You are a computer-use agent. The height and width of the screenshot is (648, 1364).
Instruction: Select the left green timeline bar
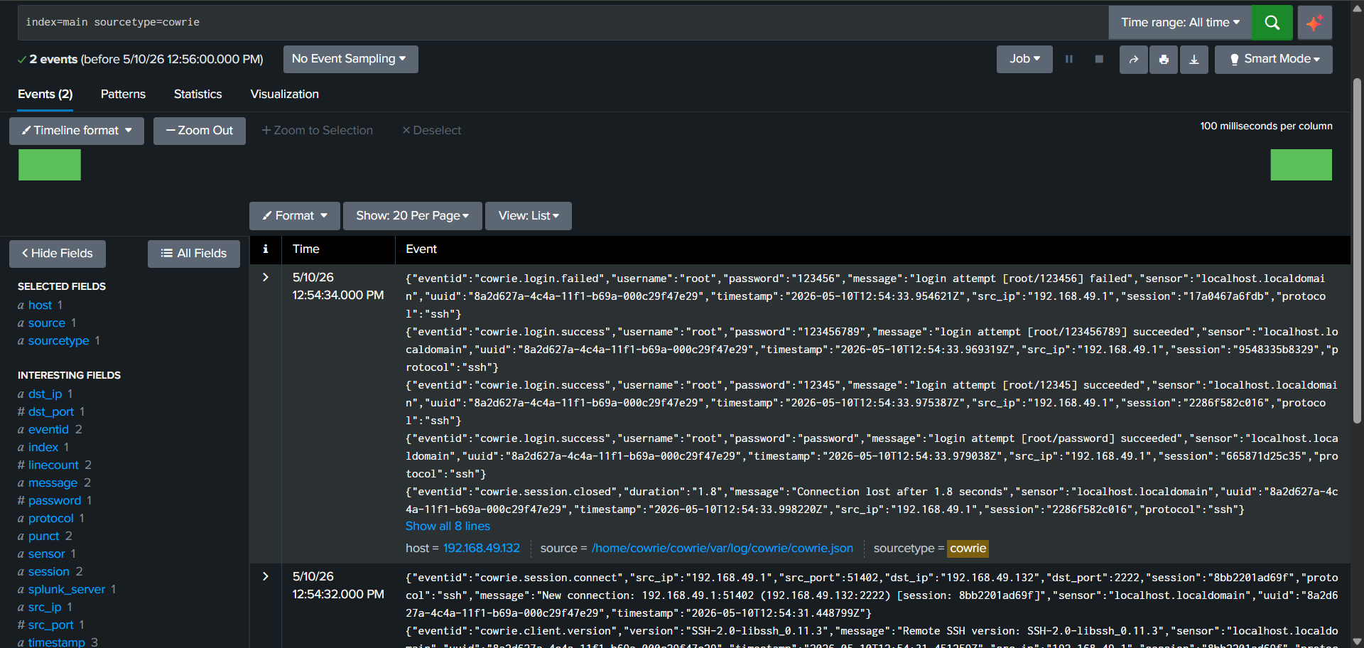click(50, 165)
